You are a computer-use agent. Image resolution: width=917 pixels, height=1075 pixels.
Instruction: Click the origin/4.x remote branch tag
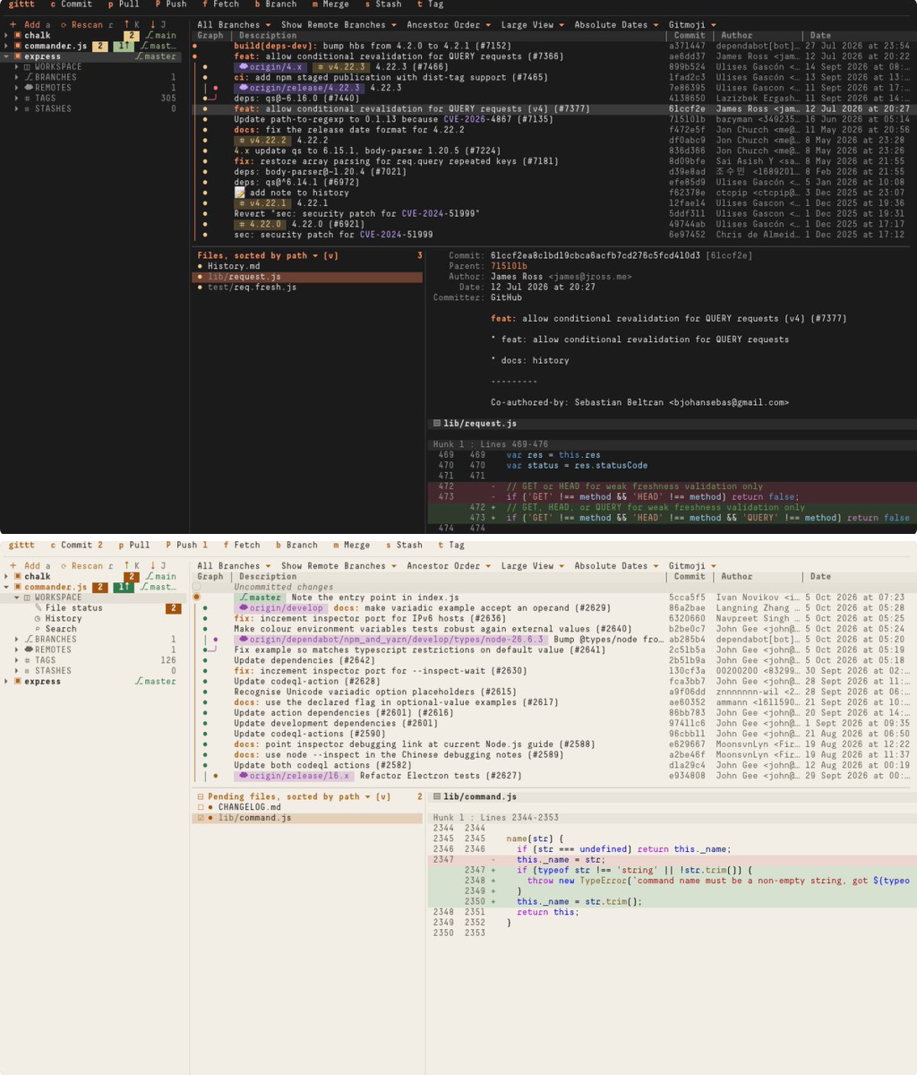270,67
